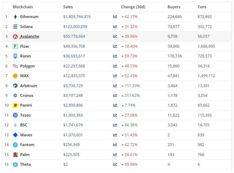Click the Waves blue diamond icon
234x173 pixels.
tap(15, 135)
